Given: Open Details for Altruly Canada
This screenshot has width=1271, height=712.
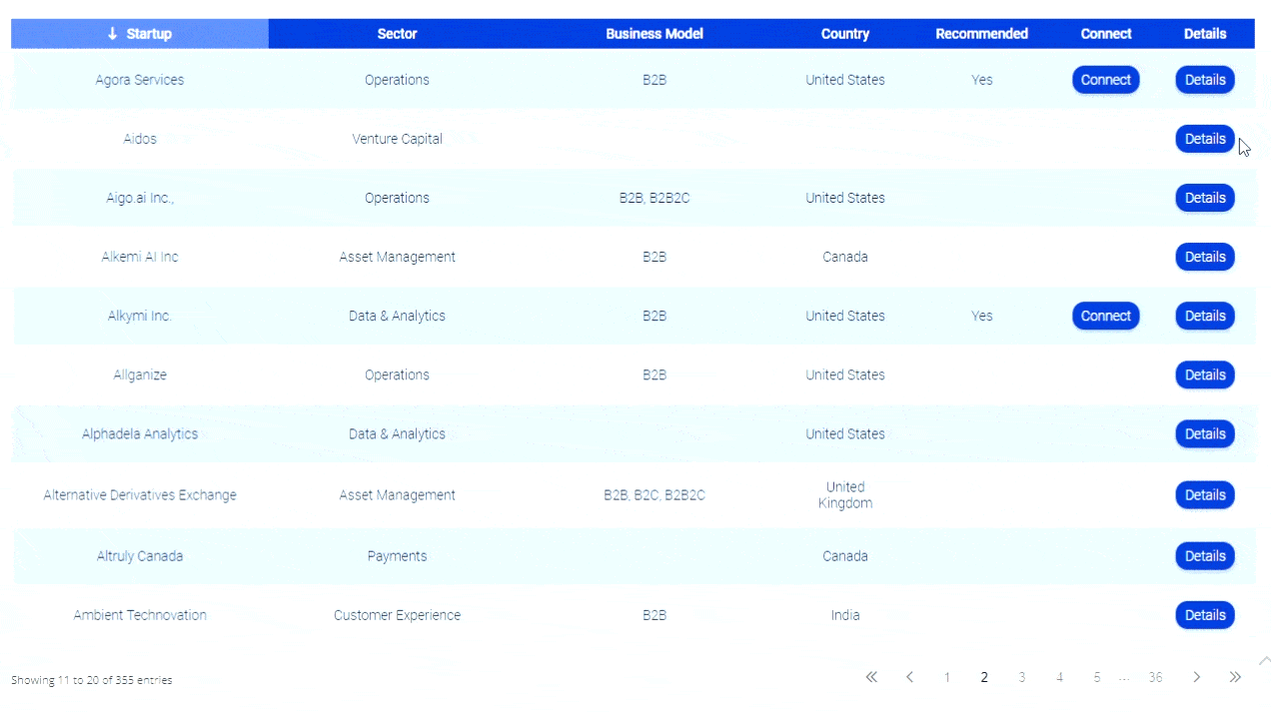Looking at the screenshot, I should 1204,556.
